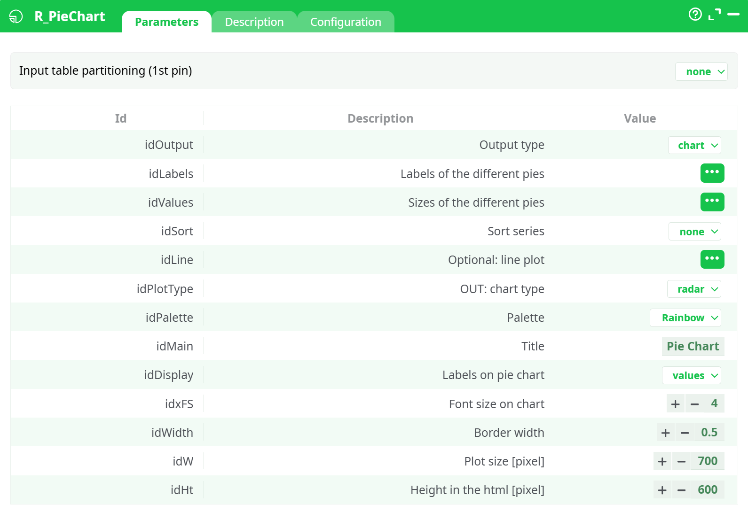
Task: Select the idSort row id
Action: coord(177,231)
